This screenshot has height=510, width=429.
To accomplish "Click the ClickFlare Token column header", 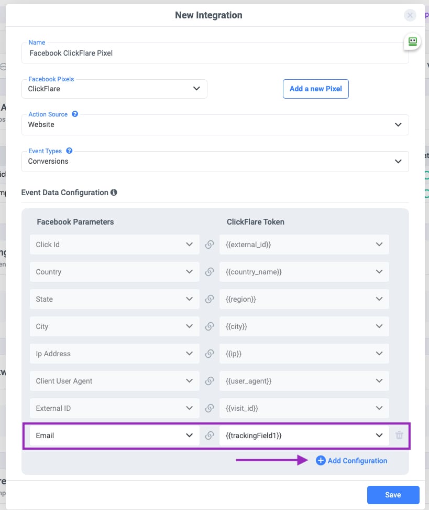I will [256, 222].
